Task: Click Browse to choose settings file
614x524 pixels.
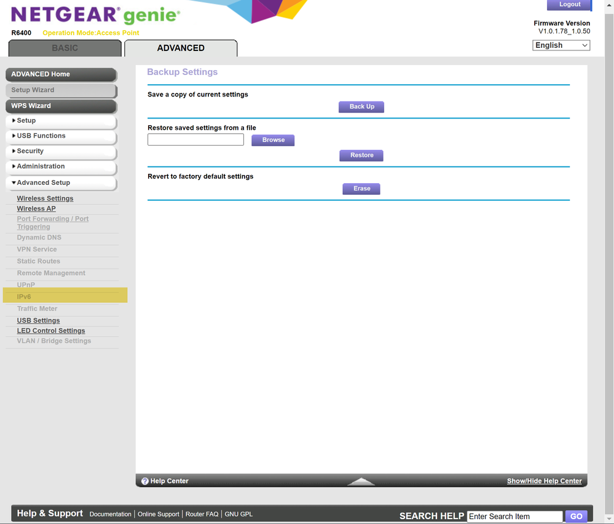Action: click(273, 140)
